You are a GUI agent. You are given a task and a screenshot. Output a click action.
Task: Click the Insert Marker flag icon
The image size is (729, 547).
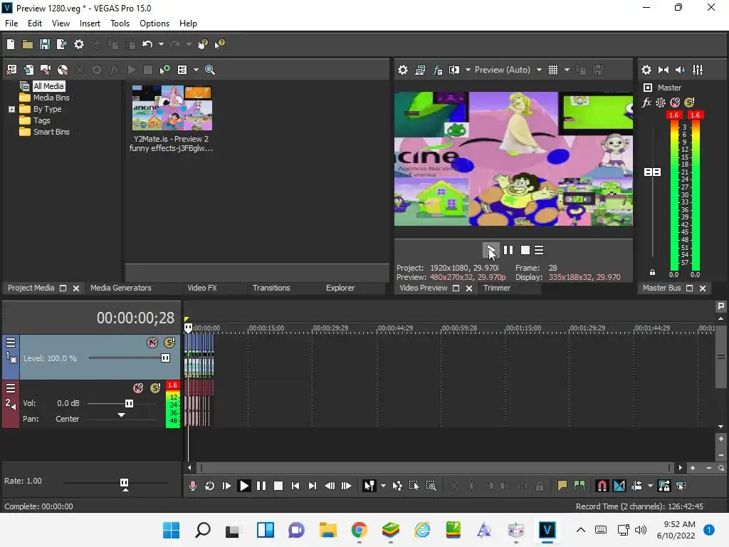tap(562, 486)
